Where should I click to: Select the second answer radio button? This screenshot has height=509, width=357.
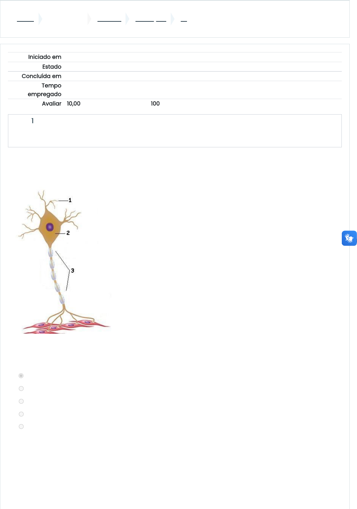click(21, 389)
